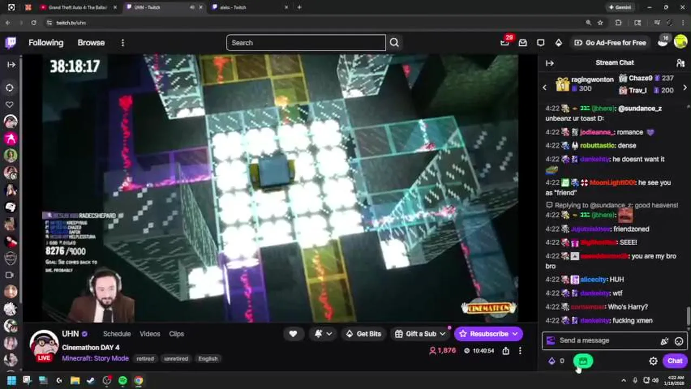Click the address bar URL
This screenshot has height=389, width=691.
[71, 23]
